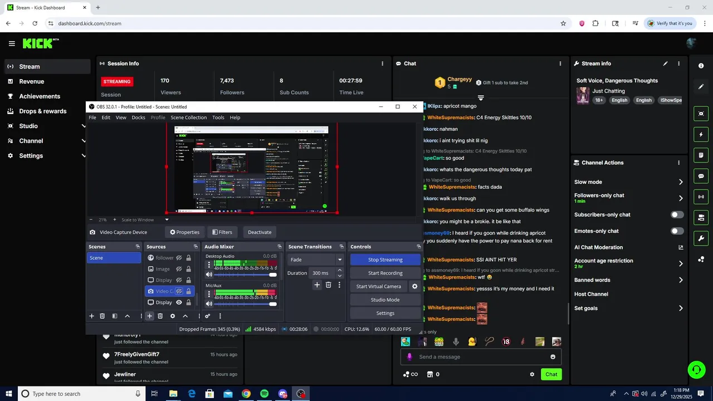The image size is (713, 401).
Task: Expand Followers-only chat options
Action: pos(681,198)
